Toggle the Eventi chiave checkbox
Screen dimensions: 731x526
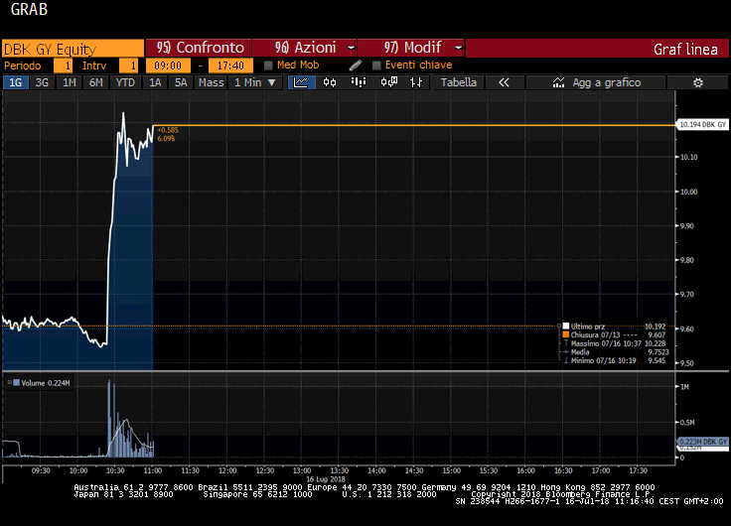point(376,66)
